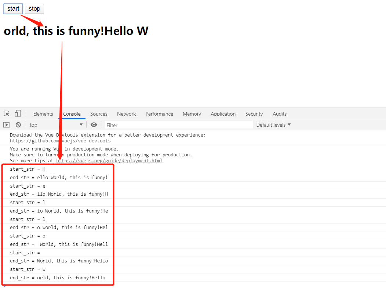386x294 pixels.
Task: Select 'You are running Vue in development mode.' message
Action: [64, 149]
